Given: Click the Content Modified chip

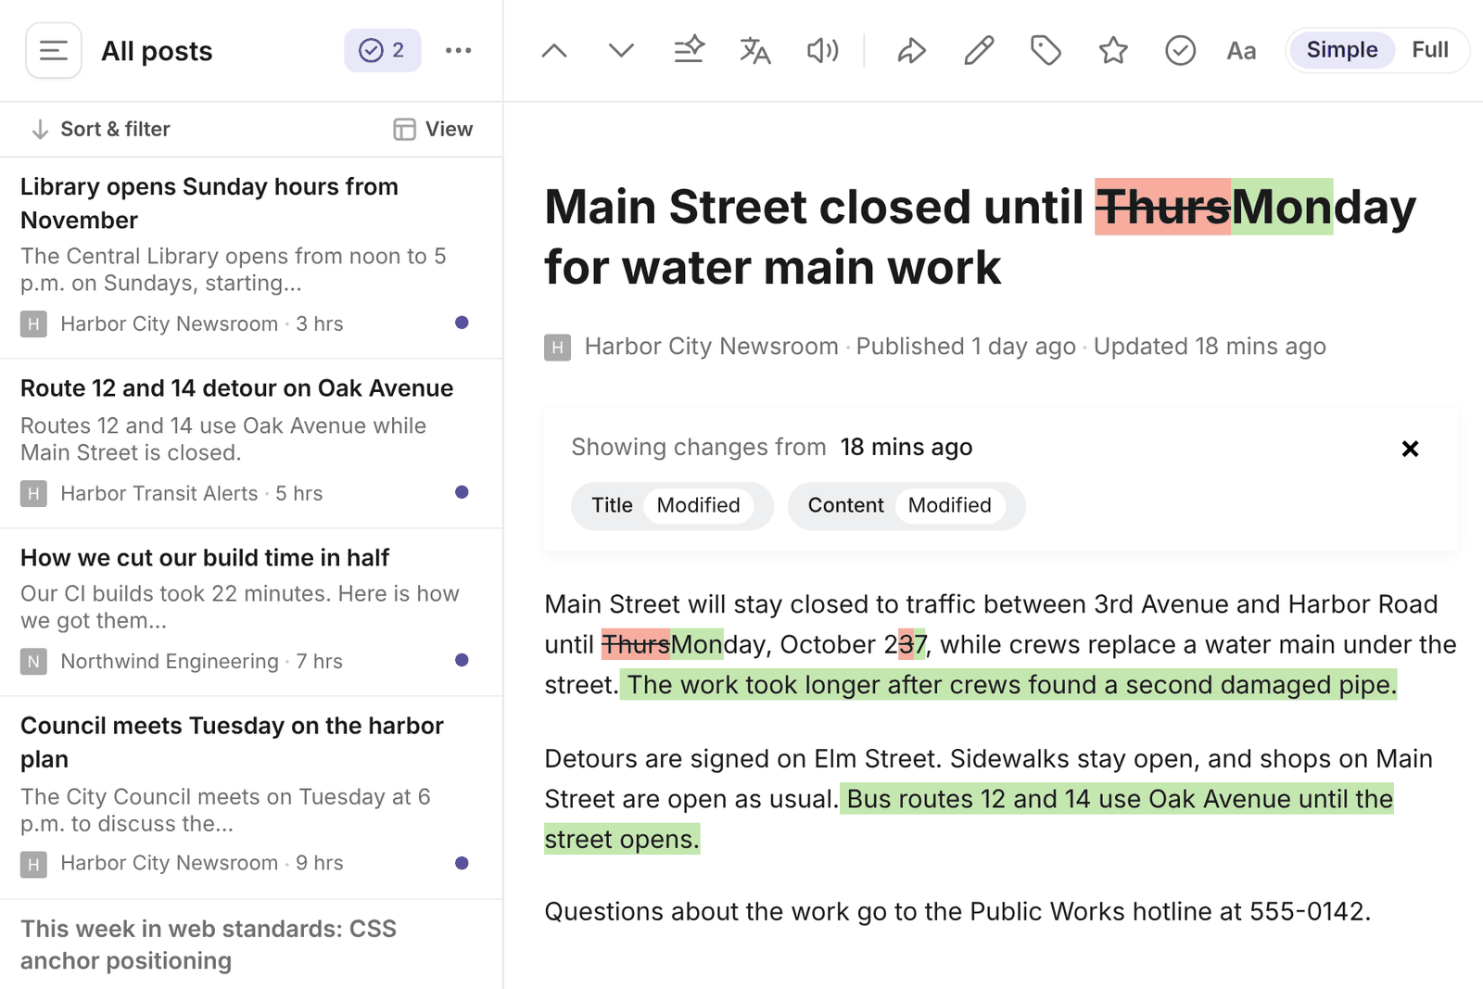Looking at the screenshot, I should (906, 505).
